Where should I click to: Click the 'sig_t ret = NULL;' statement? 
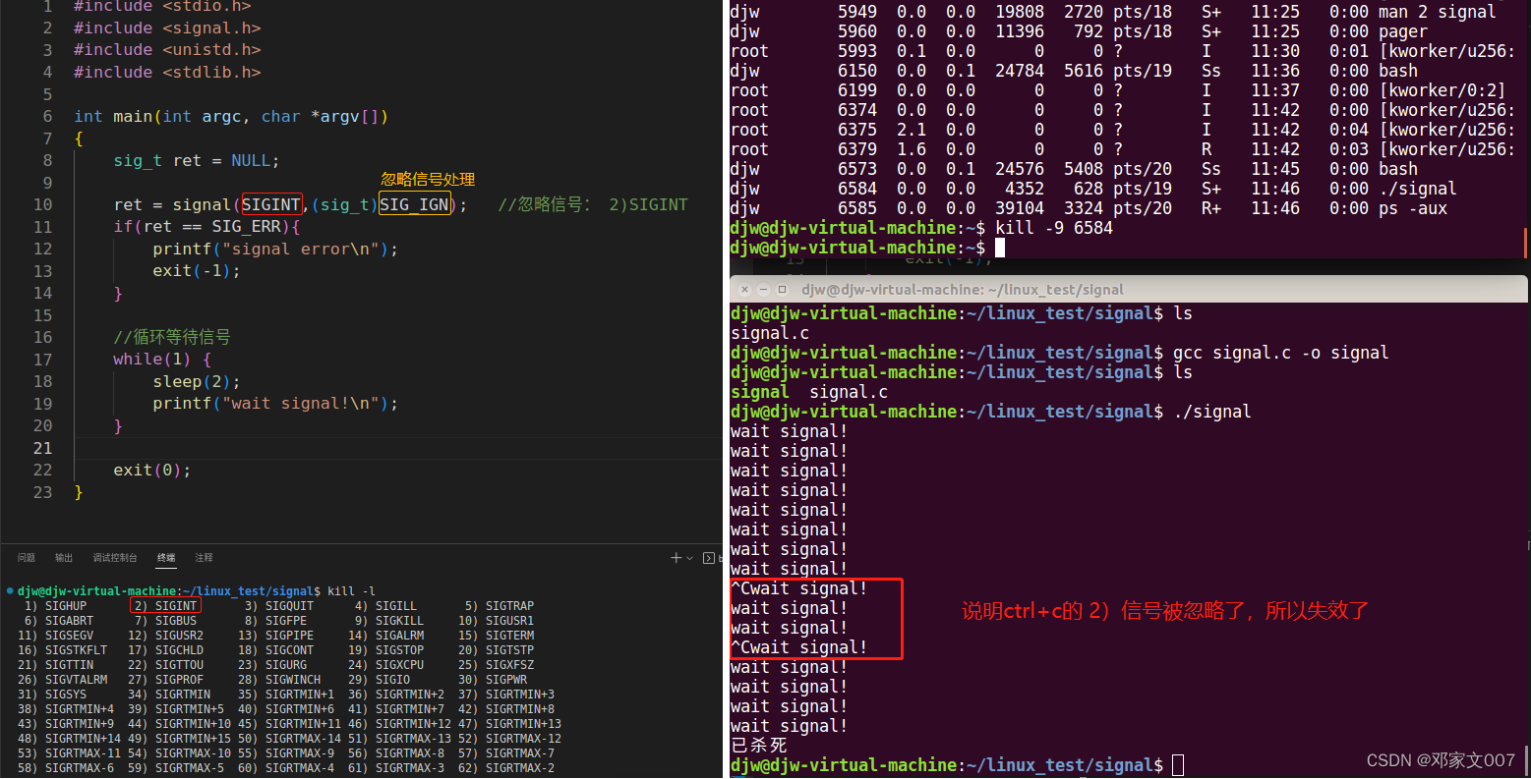click(x=197, y=160)
